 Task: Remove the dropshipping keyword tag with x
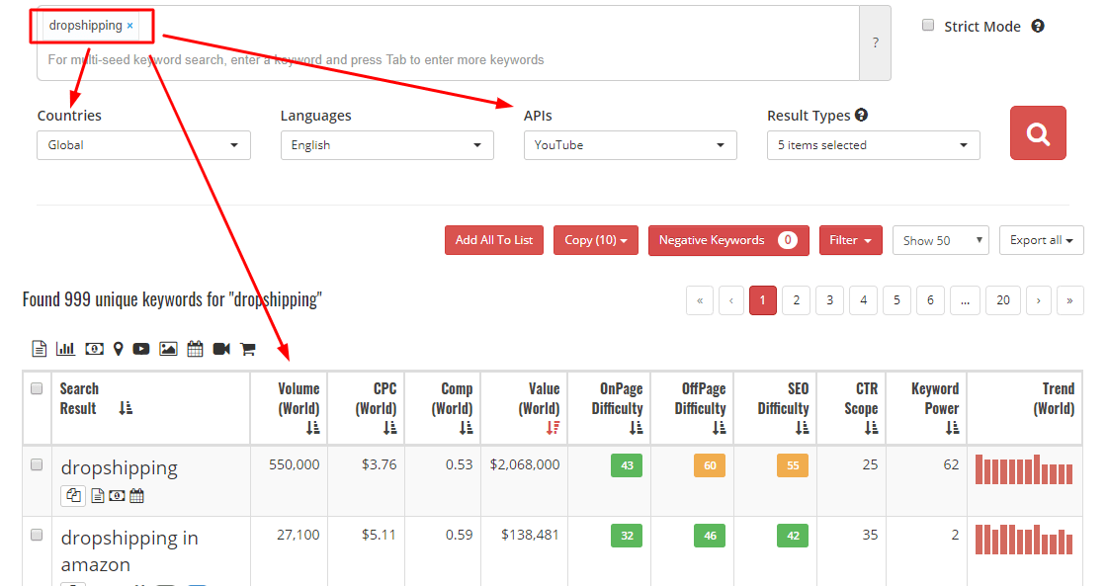(130, 26)
